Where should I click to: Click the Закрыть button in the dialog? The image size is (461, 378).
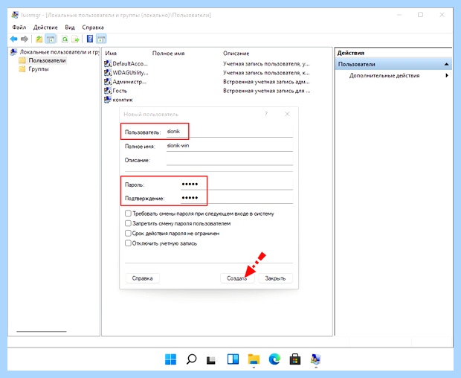coord(275,278)
